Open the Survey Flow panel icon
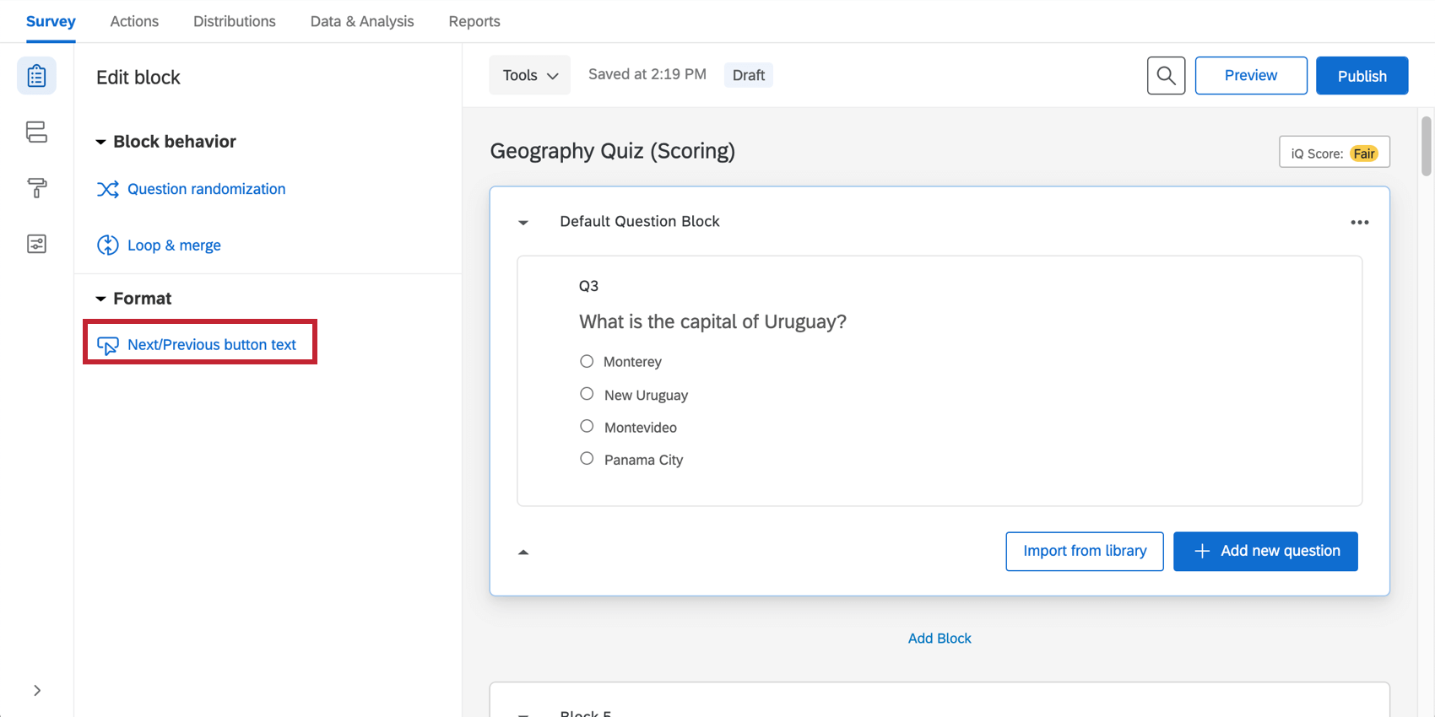This screenshot has width=1435, height=717. tap(36, 132)
